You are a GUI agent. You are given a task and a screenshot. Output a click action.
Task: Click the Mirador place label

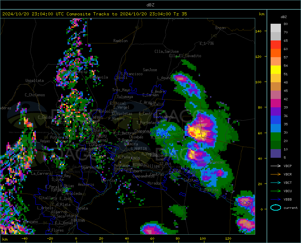154,183
